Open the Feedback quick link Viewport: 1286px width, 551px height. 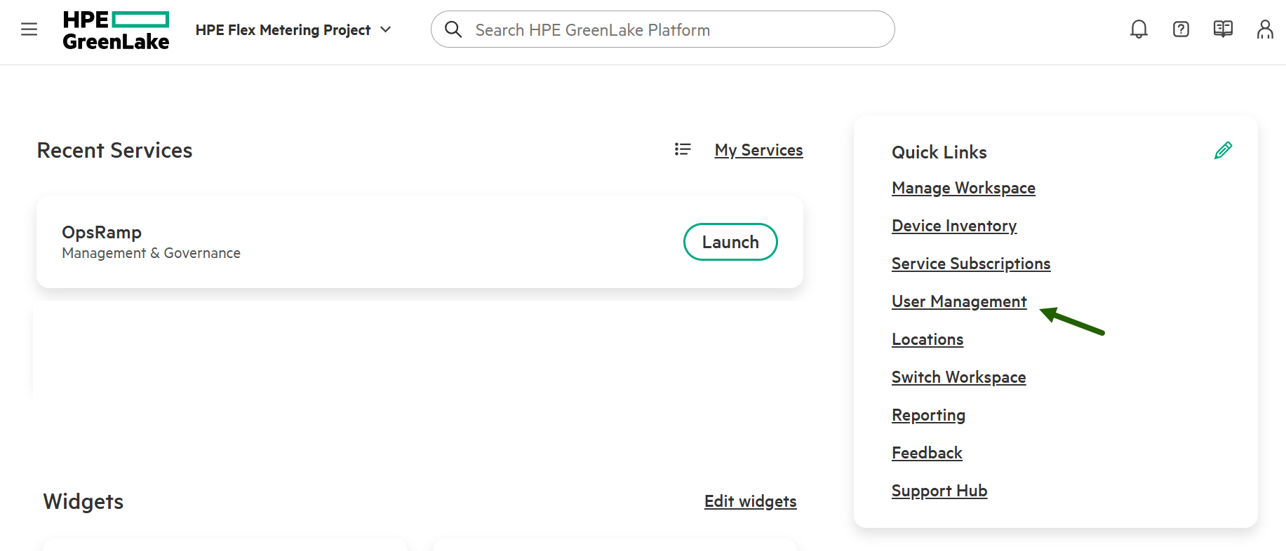point(927,453)
